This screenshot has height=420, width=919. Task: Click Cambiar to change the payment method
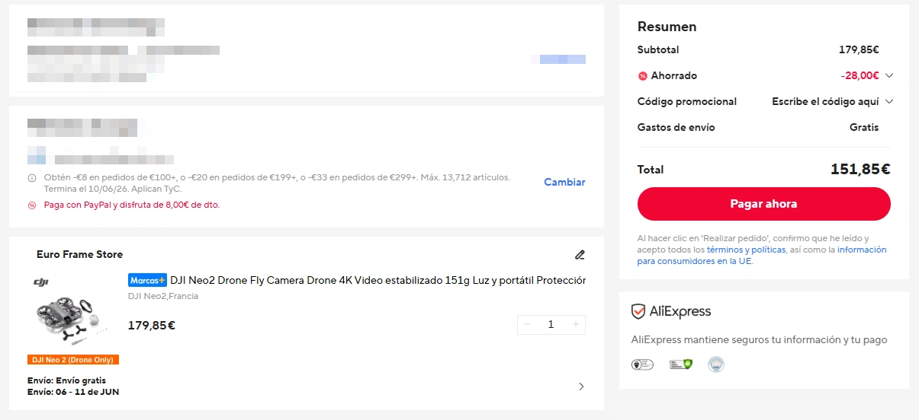pyautogui.click(x=564, y=182)
